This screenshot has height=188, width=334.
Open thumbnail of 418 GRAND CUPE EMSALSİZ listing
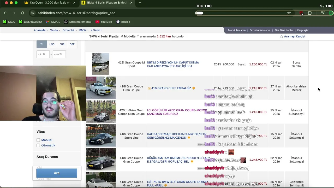pos(101,88)
